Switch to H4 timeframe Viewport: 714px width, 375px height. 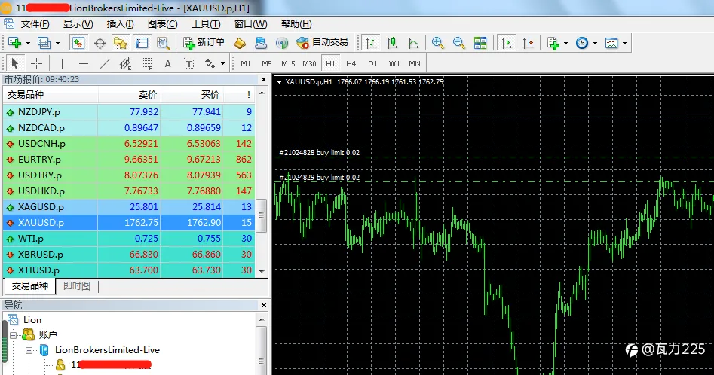point(351,64)
